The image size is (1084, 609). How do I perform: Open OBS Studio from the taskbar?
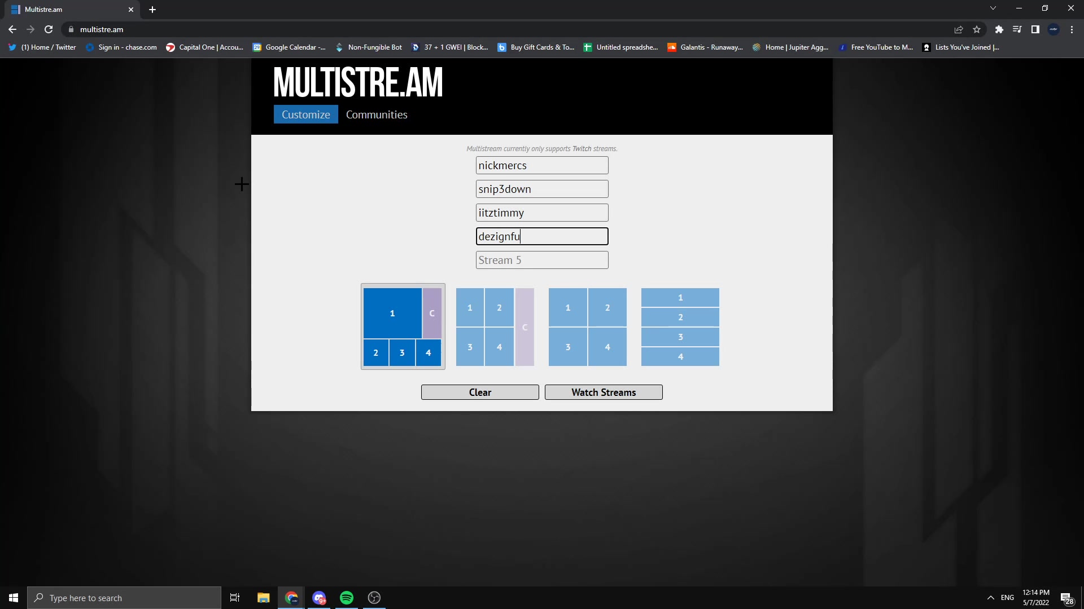click(x=374, y=598)
